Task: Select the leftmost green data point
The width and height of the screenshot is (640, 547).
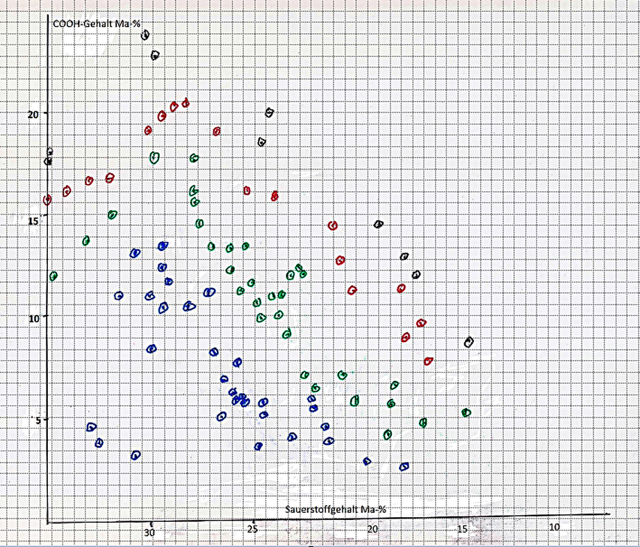Action: pyautogui.click(x=54, y=276)
